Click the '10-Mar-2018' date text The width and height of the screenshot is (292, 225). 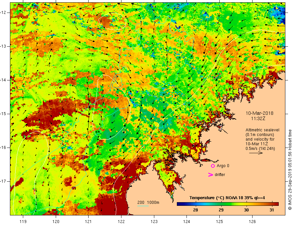(259, 113)
